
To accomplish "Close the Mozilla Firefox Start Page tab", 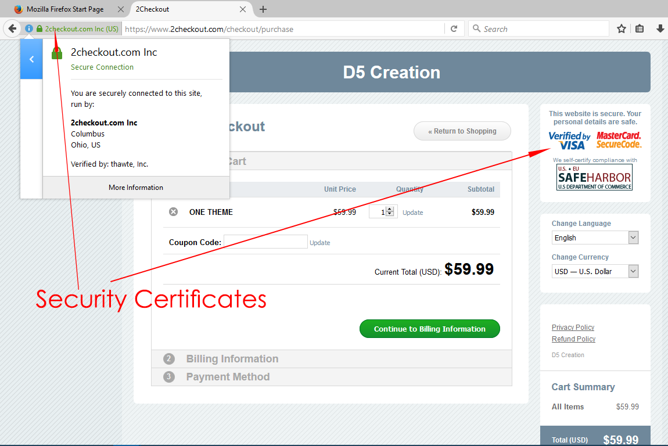I will click(x=121, y=9).
